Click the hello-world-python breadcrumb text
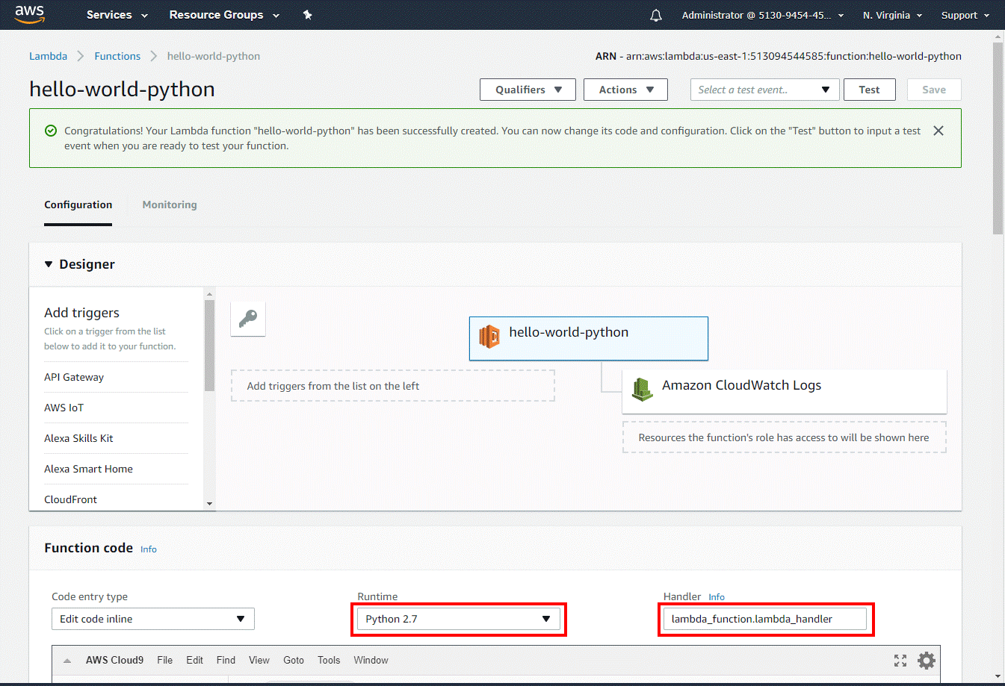 (214, 56)
